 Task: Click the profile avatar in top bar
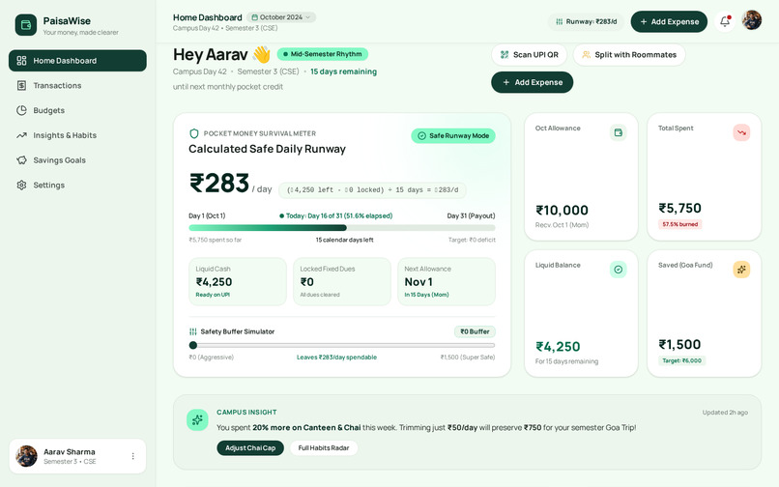(x=752, y=20)
